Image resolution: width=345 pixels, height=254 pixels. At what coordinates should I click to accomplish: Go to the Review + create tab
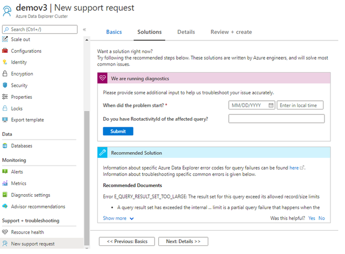coord(231,32)
